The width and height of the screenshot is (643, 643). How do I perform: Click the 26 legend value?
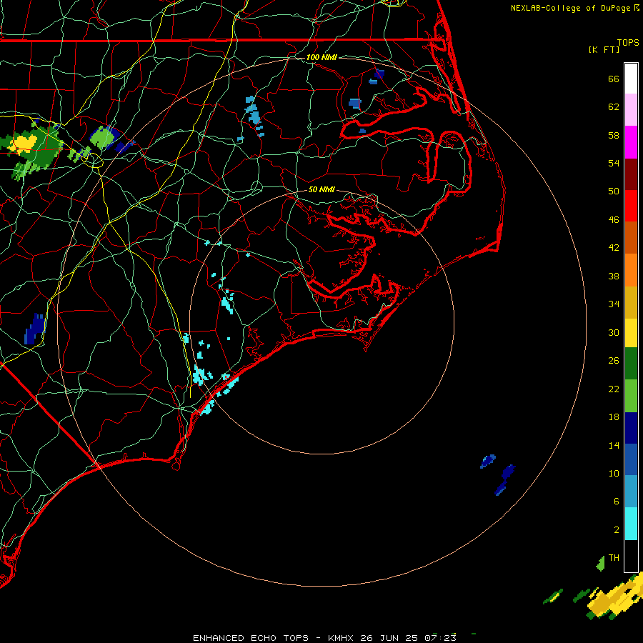point(614,361)
